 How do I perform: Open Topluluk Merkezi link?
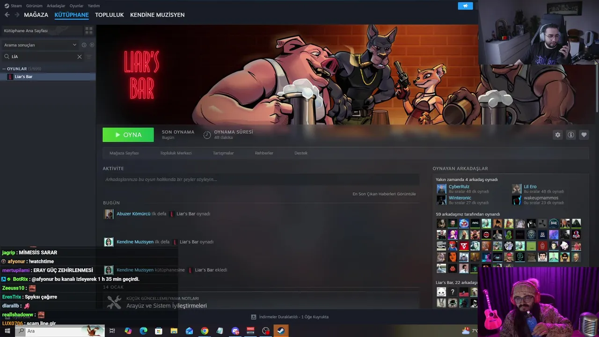[x=176, y=153]
